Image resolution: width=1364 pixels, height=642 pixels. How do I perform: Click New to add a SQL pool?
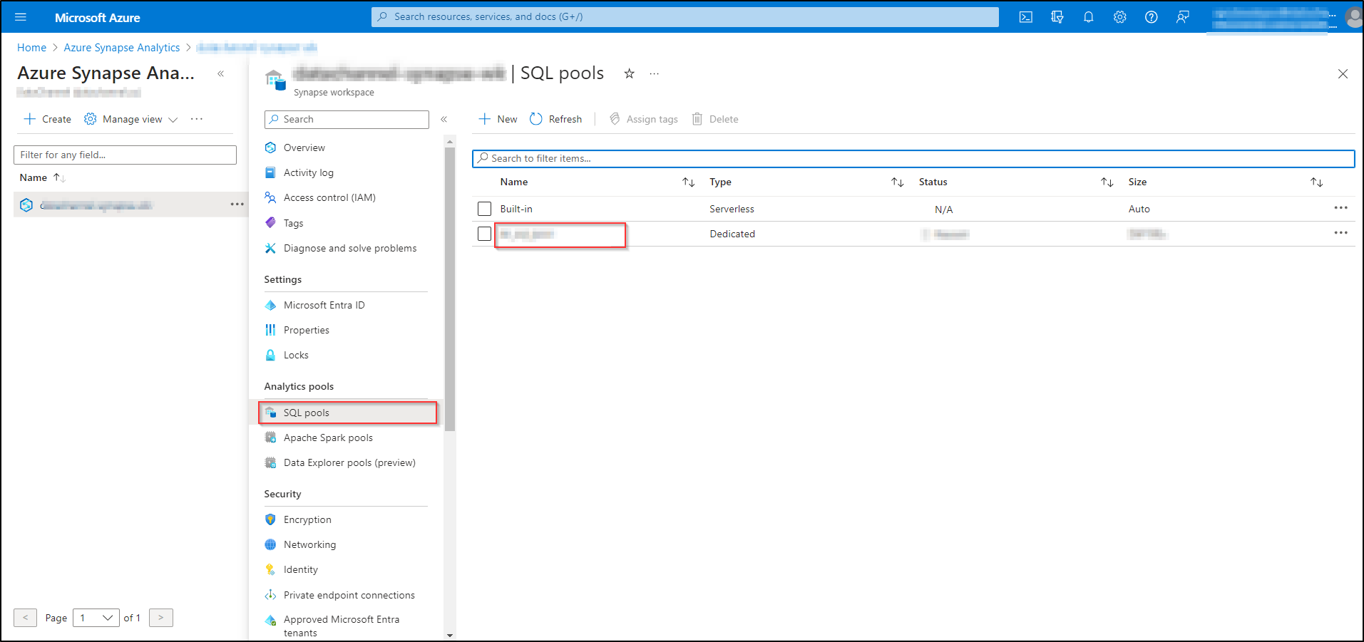[498, 119]
